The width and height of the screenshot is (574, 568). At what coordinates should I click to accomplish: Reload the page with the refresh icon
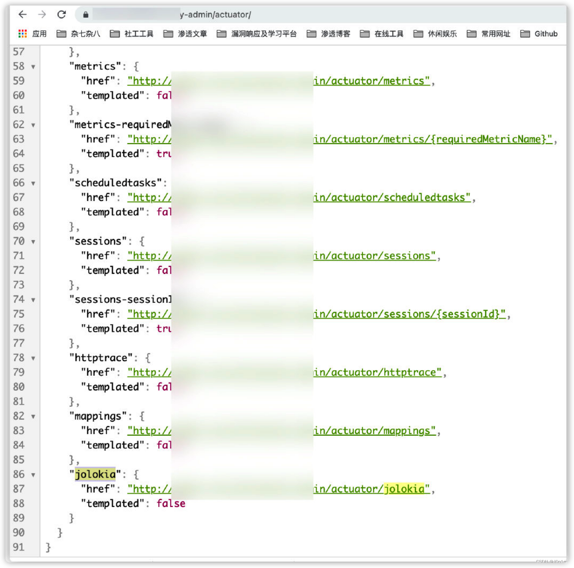pos(61,15)
